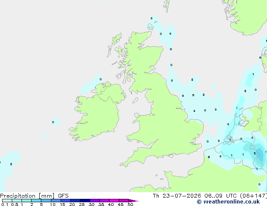
Task: Select the 30–35 mm purple legend swatch
Action: 95,201
